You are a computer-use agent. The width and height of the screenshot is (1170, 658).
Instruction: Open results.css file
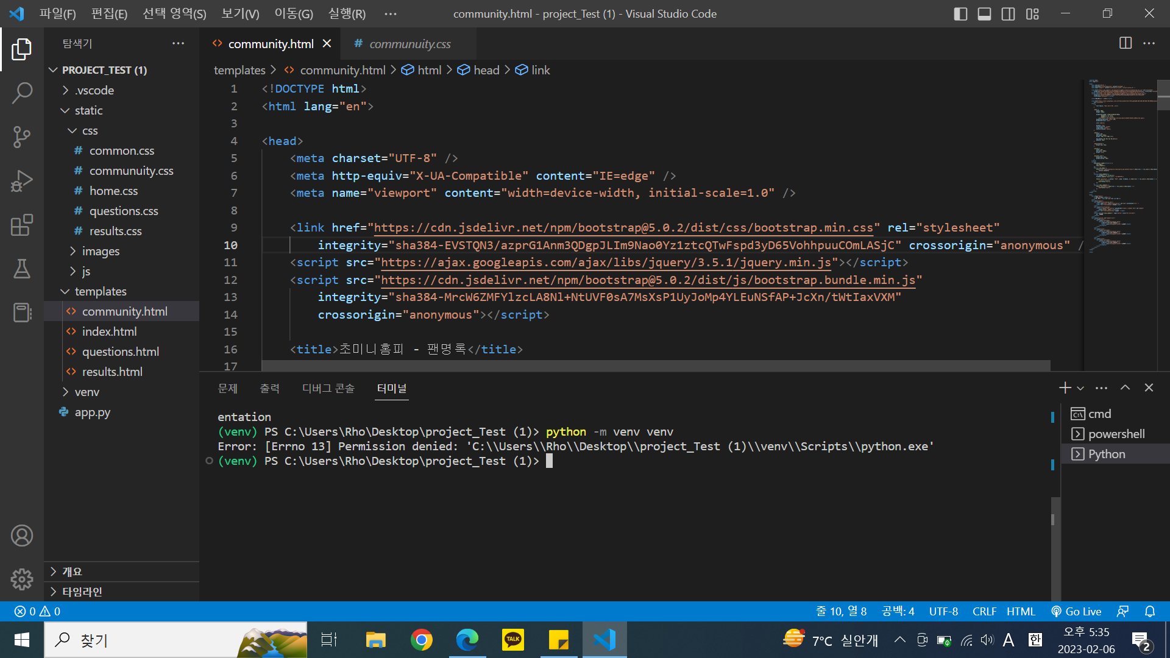tap(121, 231)
